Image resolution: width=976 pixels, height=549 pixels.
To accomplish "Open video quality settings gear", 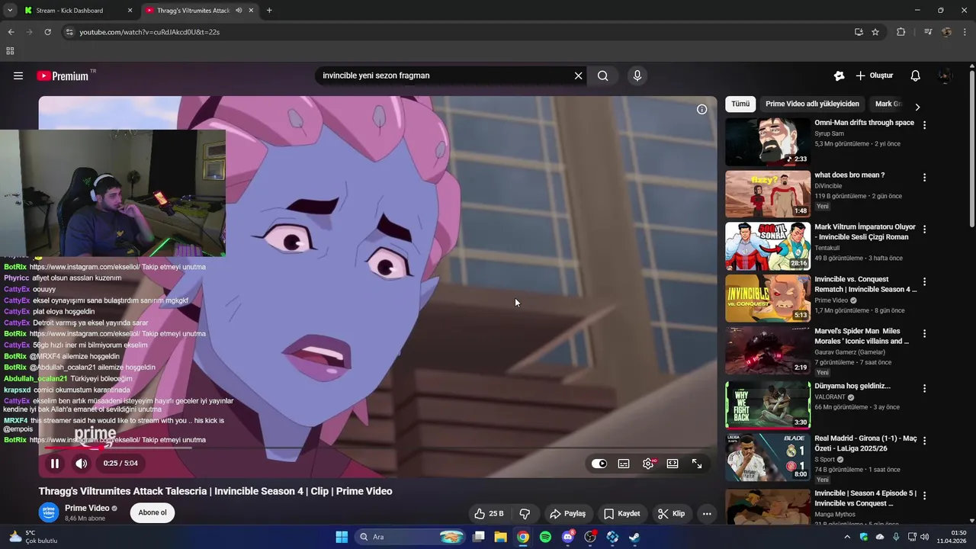I will click(648, 464).
